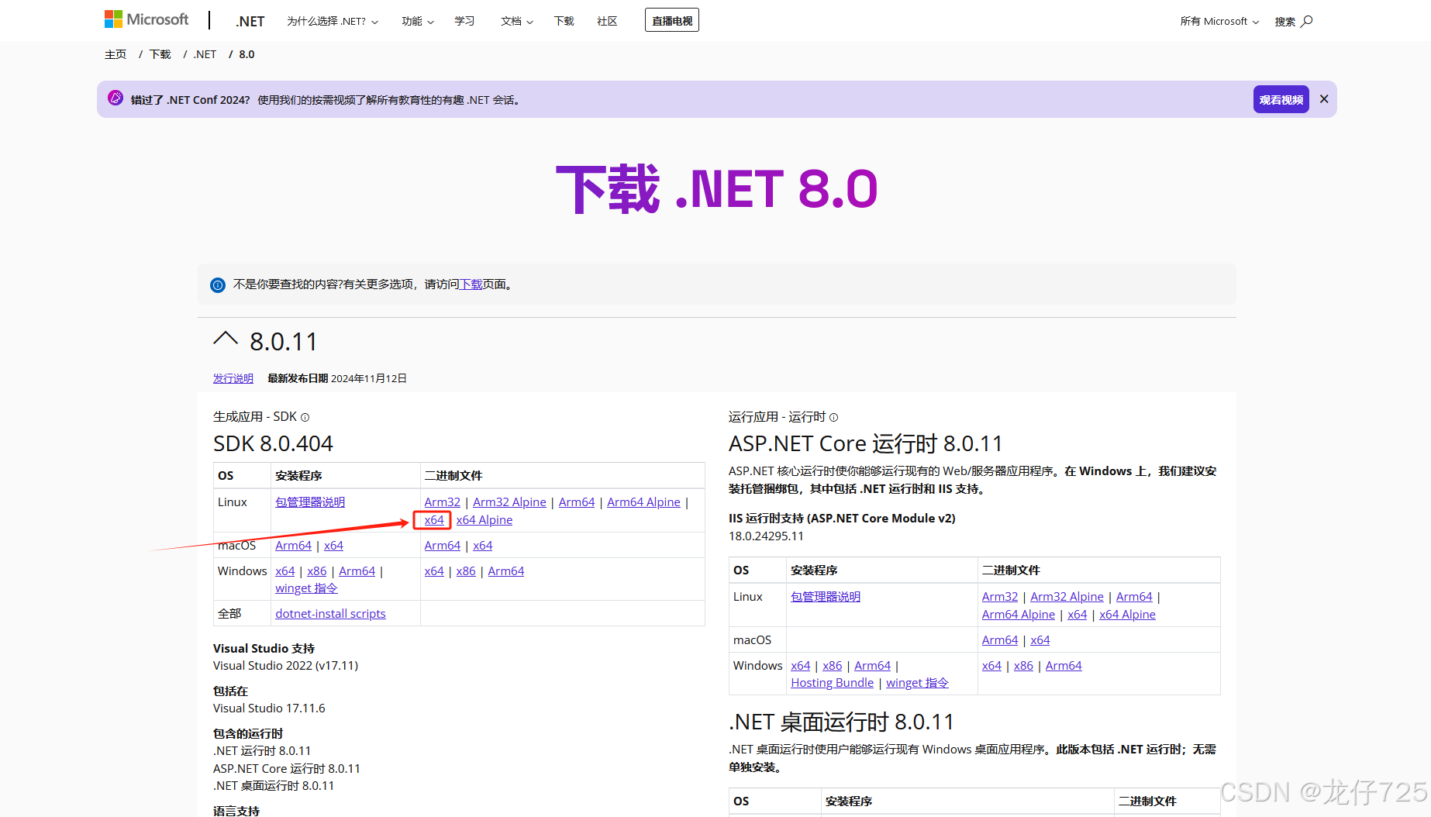Viewport: 1431px width, 817px height.
Task: Expand the 为什么选择 .NET? menu
Action: coord(333,21)
